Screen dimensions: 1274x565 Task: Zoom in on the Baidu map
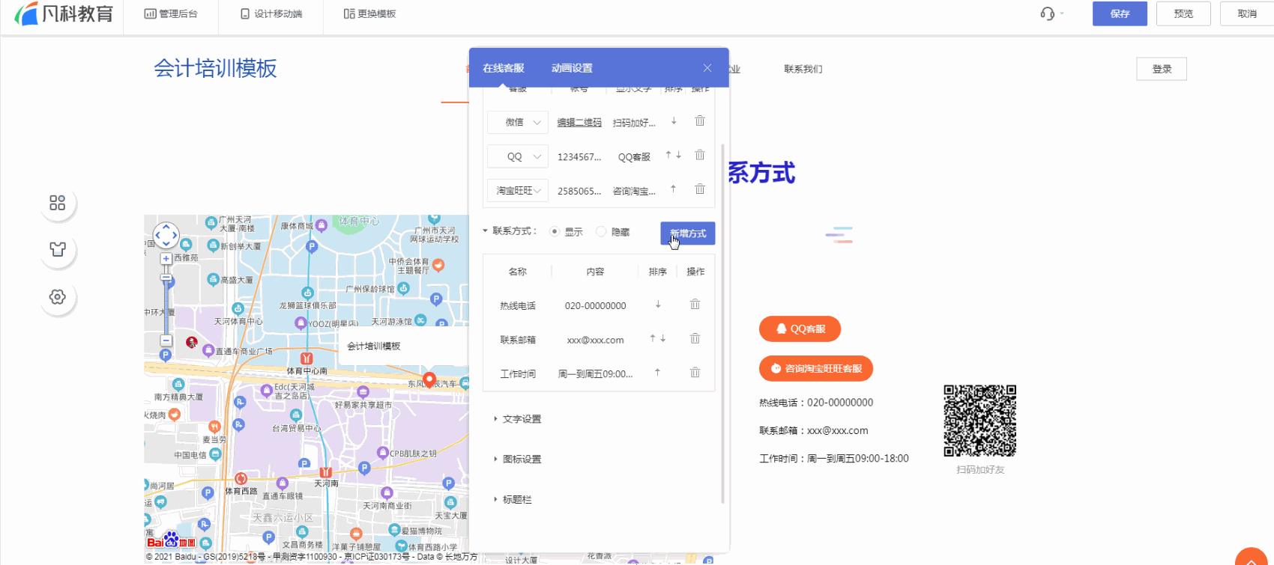(x=166, y=259)
